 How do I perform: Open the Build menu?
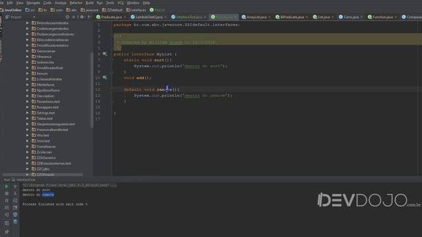tap(90, 3)
